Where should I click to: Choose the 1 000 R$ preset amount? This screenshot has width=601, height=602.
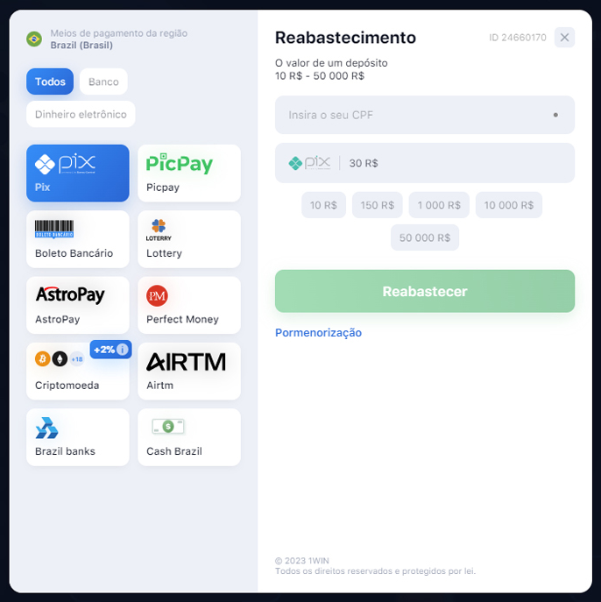[x=438, y=205]
